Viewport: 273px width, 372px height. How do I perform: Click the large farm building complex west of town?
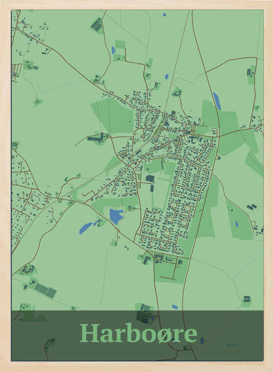tap(98, 138)
